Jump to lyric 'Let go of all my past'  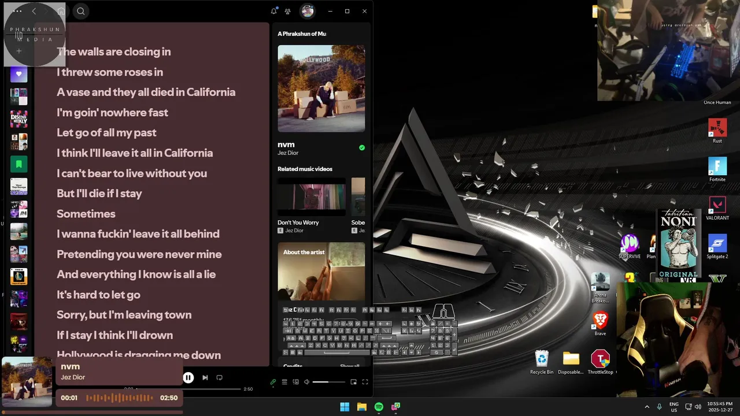[x=106, y=133]
